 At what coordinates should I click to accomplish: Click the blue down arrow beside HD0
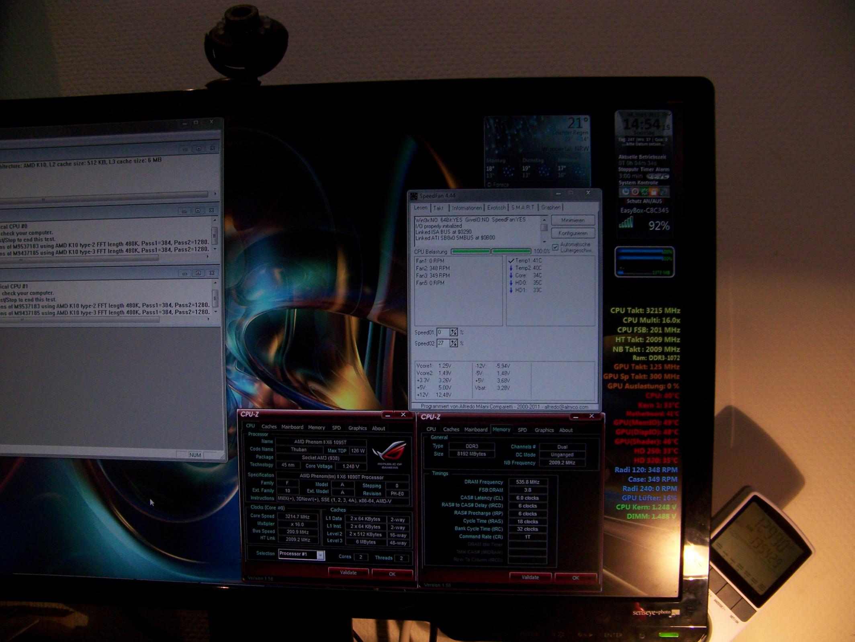click(x=511, y=283)
